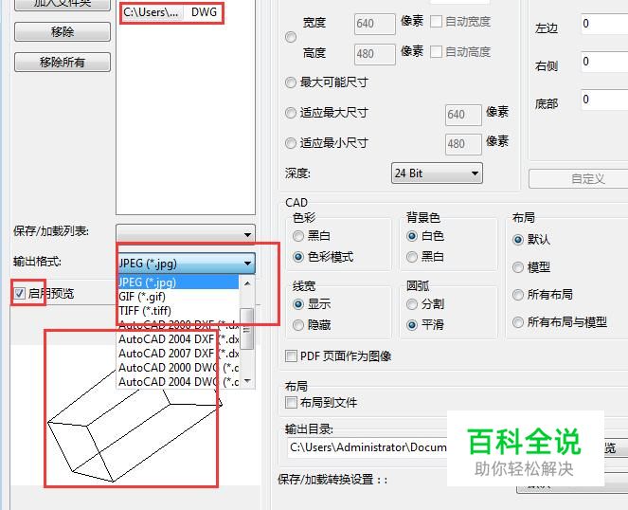Click the 移除所有 (Remove All) button

[63, 63]
